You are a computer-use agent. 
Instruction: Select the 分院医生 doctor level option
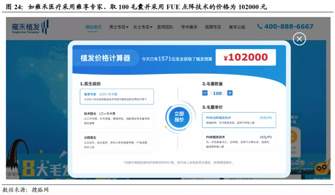(x=117, y=142)
